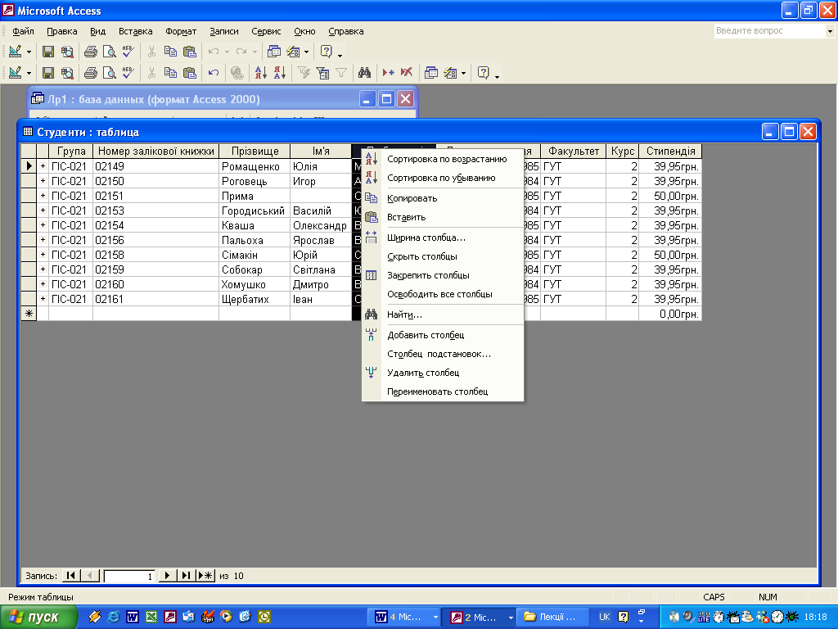This screenshot has width=838, height=629.
Task: Click Spelling check icon in second toolbar
Action: (x=128, y=72)
